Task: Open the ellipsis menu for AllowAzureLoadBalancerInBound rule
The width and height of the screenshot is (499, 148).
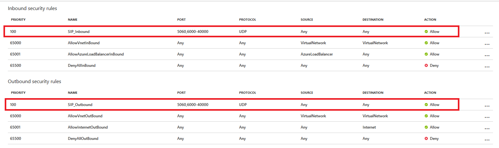Action: [x=487, y=55]
